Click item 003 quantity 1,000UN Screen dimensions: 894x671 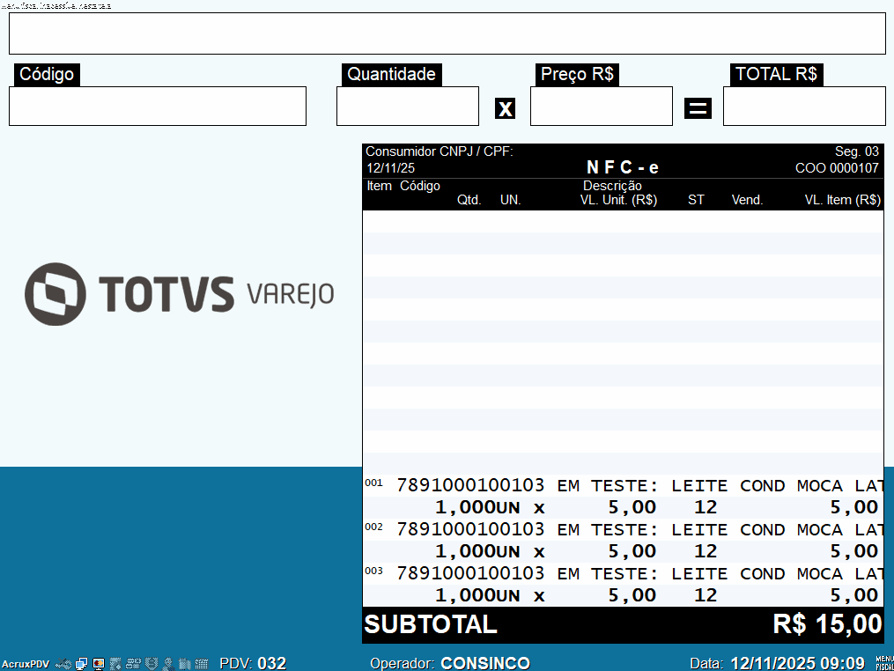477,595
